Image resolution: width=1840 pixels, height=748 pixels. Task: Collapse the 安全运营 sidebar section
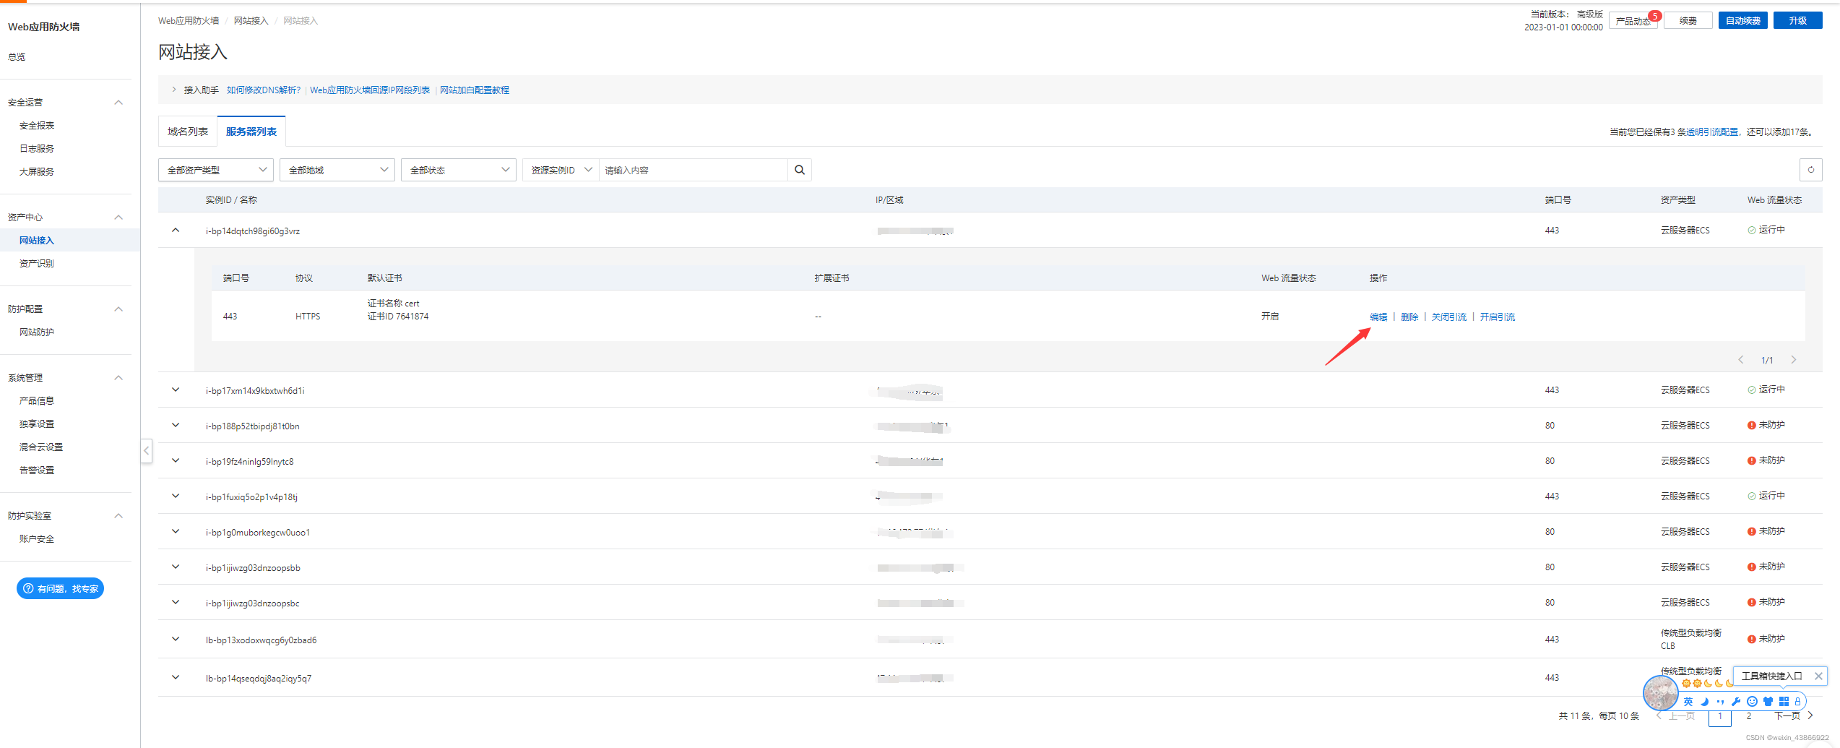click(x=118, y=103)
